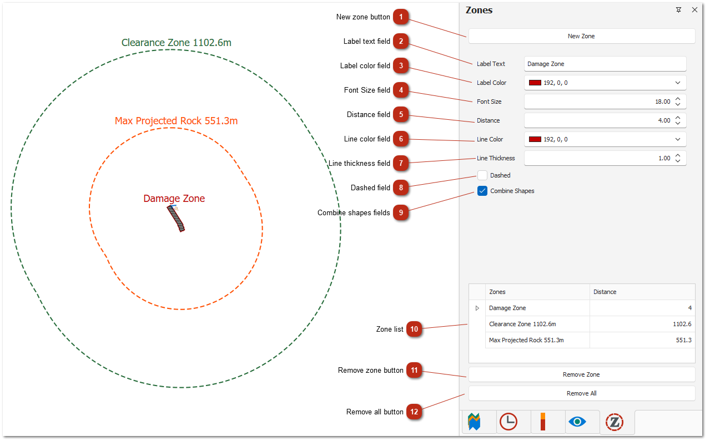Close the Zones panel
Image resolution: width=710 pixels, height=441 pixels.
[694, 10]
